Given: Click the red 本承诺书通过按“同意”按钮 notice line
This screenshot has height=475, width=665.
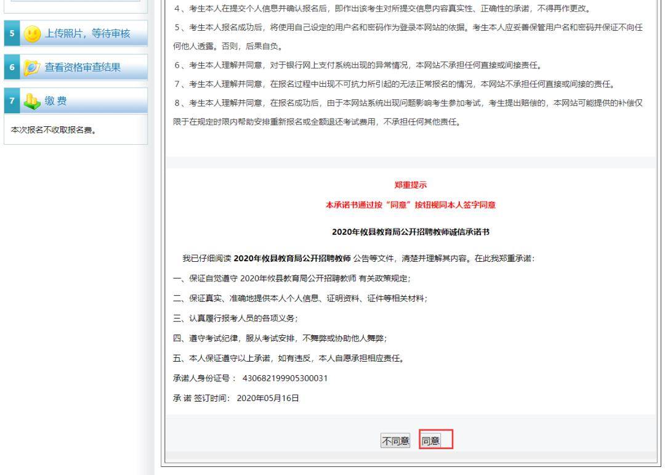Looking at the screenshot, I should (411, 205).
